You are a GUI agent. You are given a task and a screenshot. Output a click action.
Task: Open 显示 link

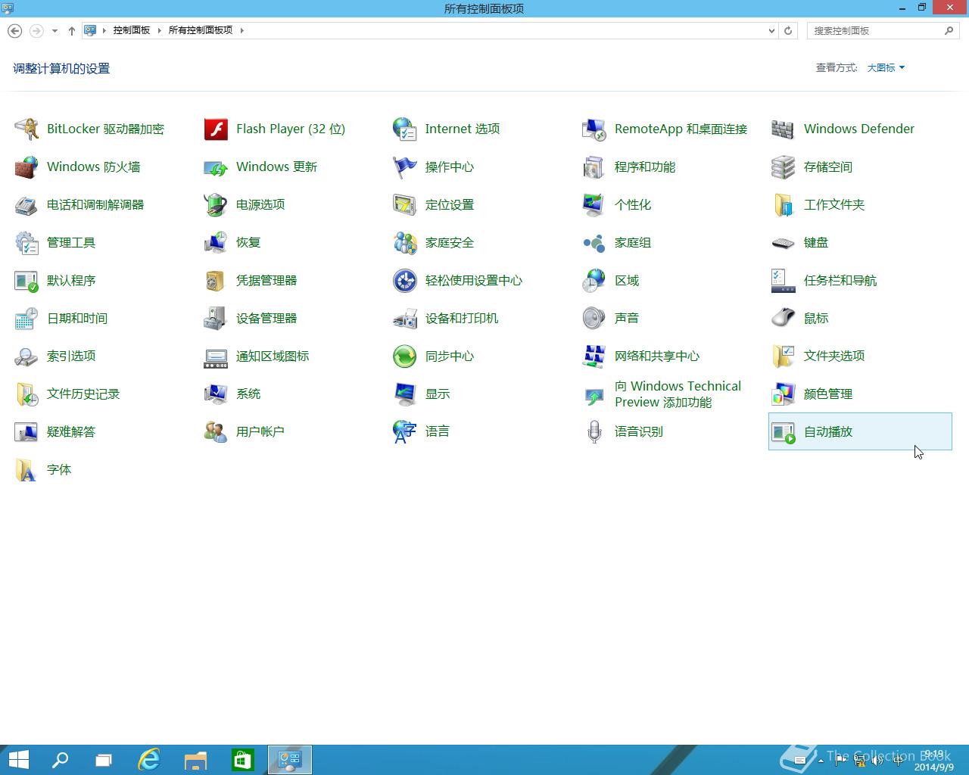[x=438, y=394]
